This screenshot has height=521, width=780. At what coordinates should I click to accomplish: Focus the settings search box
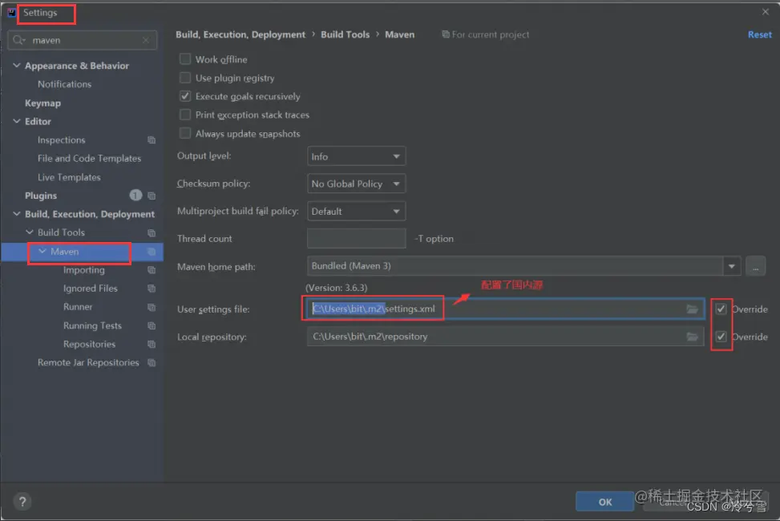[x=83, y=40]
